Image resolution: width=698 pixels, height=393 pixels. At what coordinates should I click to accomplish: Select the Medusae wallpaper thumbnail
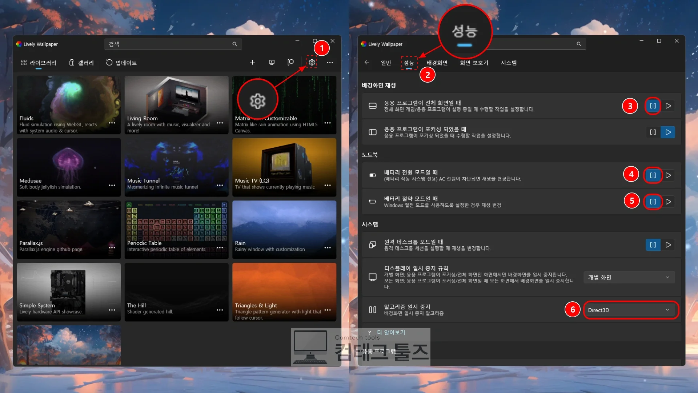(69, 167)
